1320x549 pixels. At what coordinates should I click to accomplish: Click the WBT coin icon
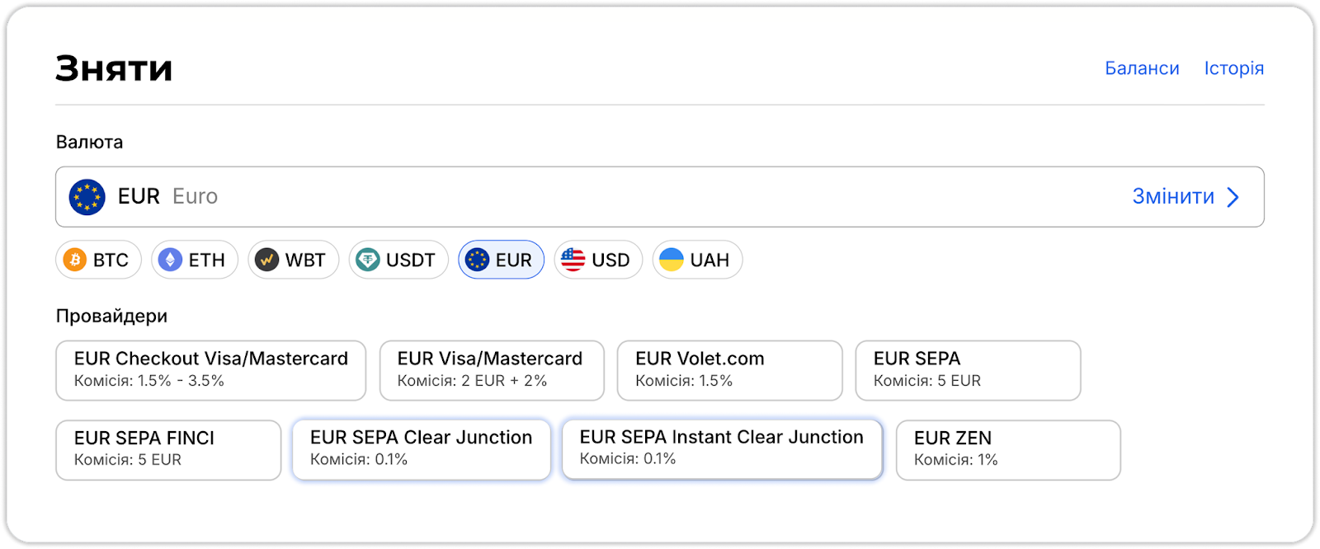tap(266, 260)
